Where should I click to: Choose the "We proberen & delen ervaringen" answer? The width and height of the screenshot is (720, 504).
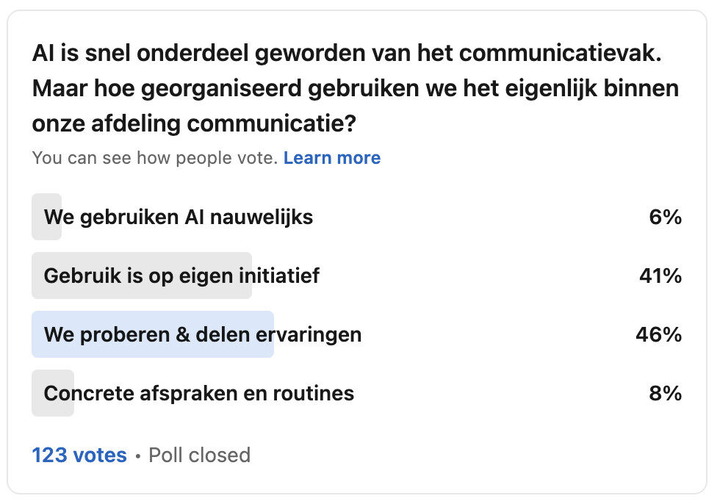pos(203,334)
